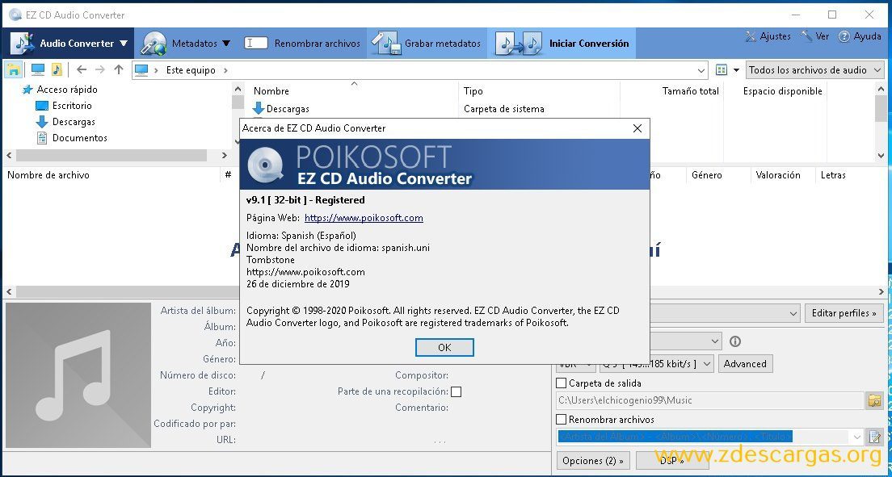Sort by the Tipo column header
892x477 pixels.
click(x=473, y=91)
